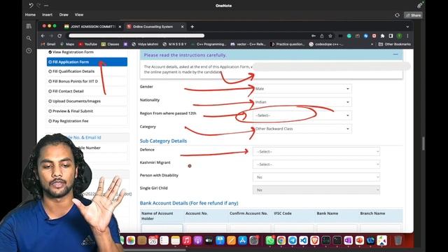The height and width of the screenshot is (252, 448).
Task: Open Brave browser in the dock
Action: [x=314, y=240]
